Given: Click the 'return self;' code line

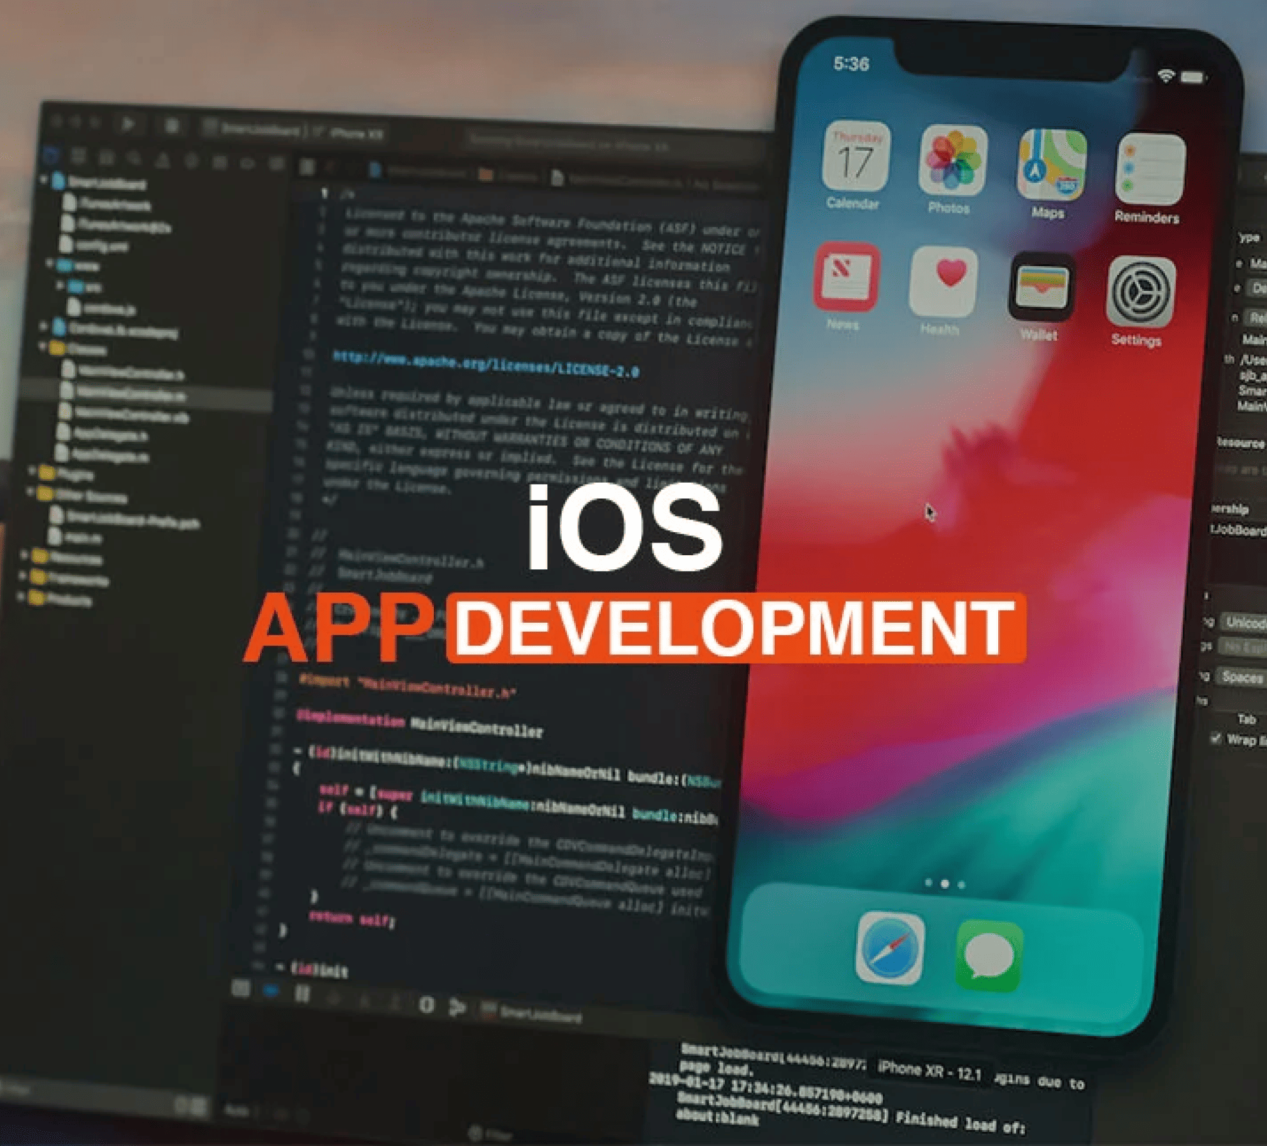Looking at the screenshot, I should coord(352,919).
